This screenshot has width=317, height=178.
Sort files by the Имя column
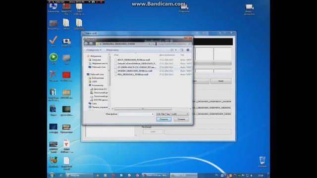116,55
